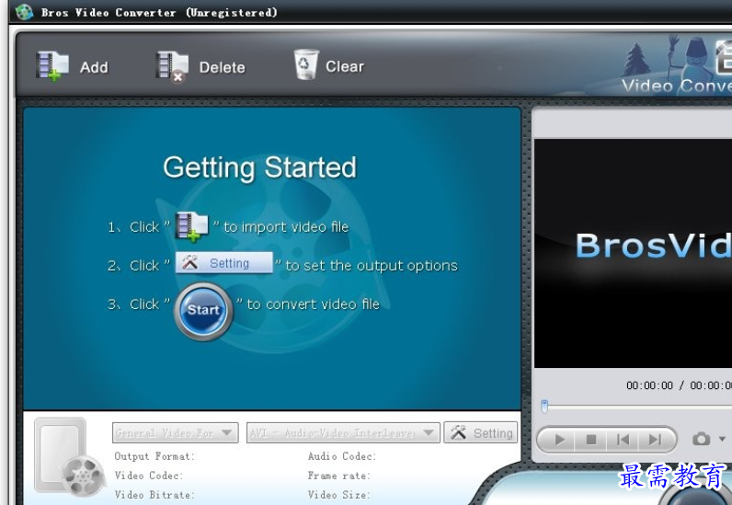
Task: Click the Getting Started heading
Action: [259, 167]
